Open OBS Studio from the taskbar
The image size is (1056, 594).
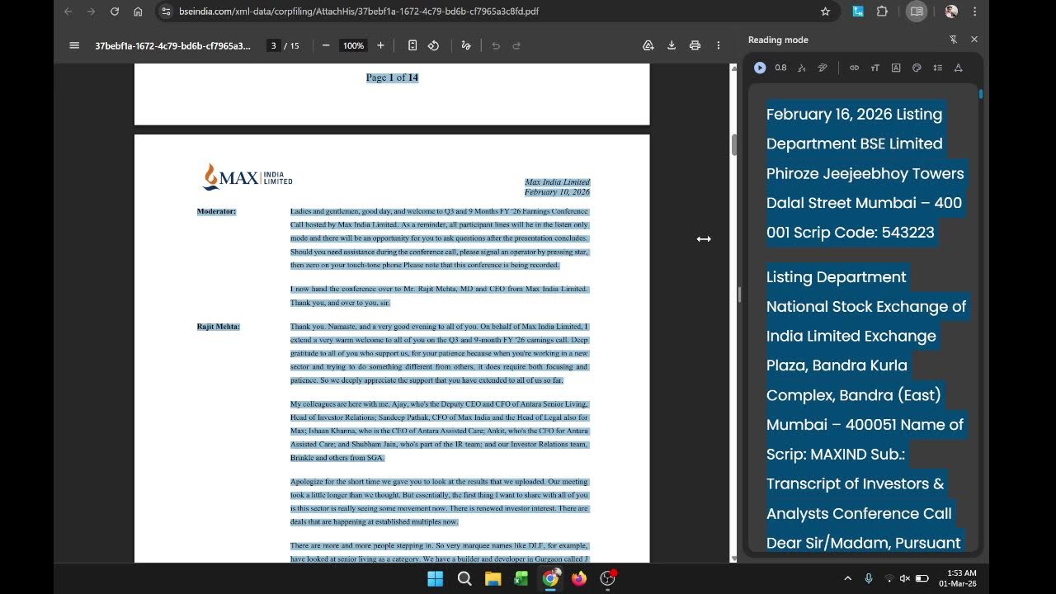tap(608, 578)
